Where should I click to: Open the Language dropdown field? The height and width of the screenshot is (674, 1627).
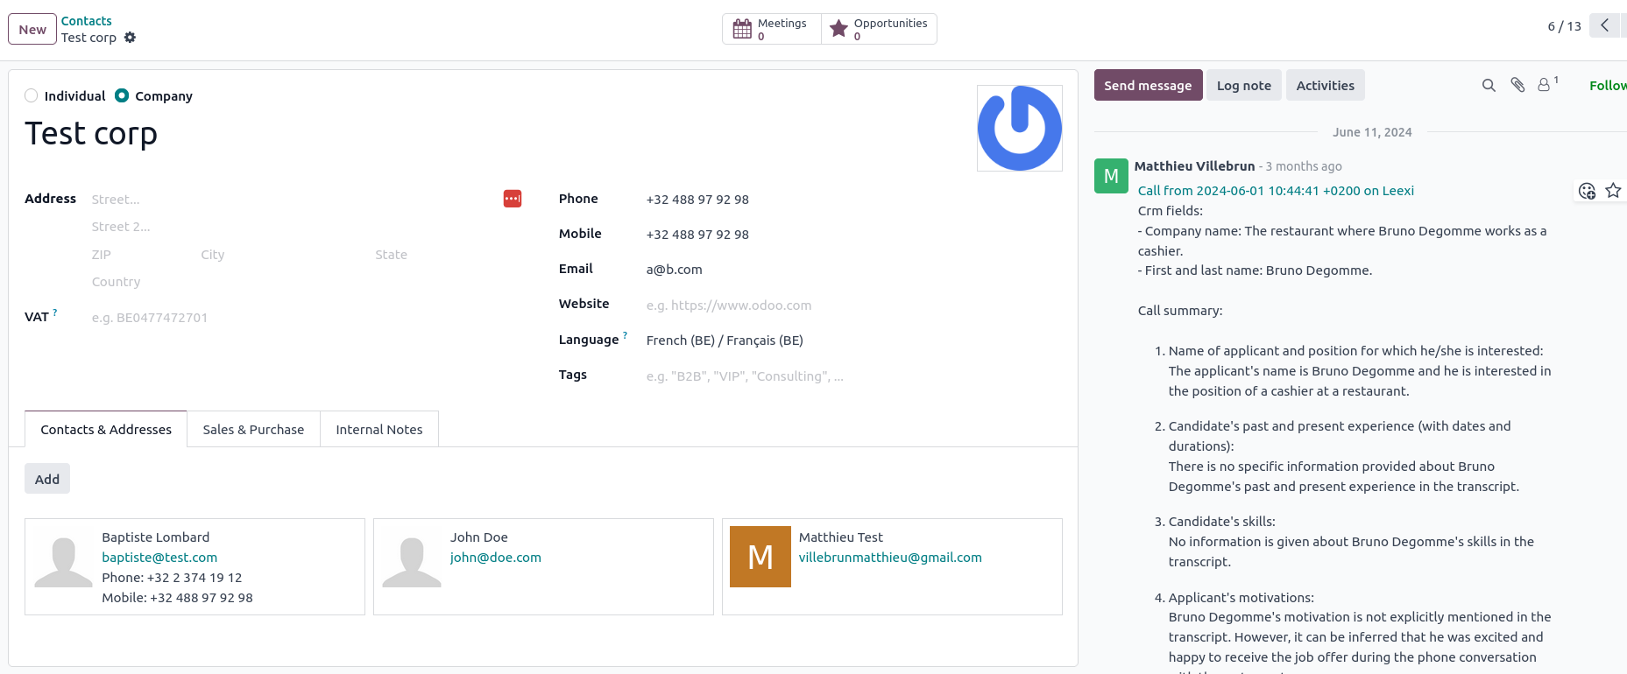(x=853, y=341)
